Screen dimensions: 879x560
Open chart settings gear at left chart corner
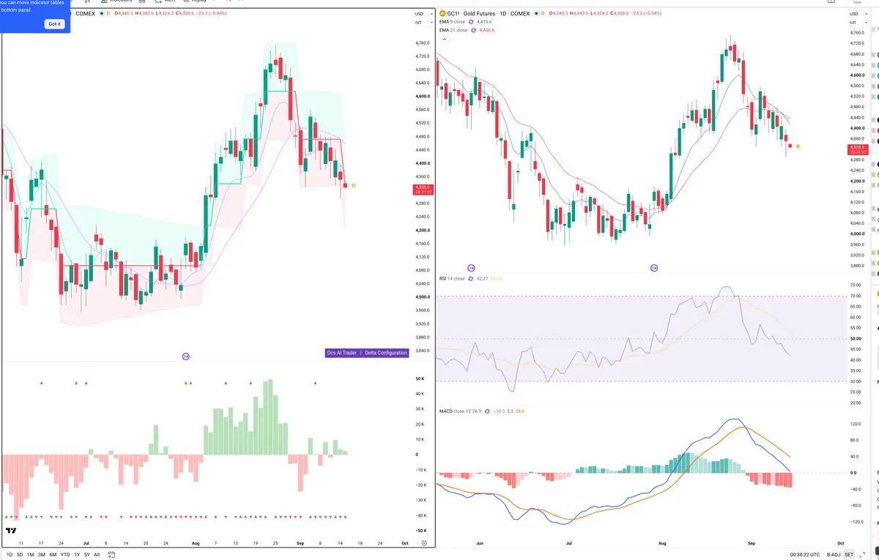click(x=424, y=543)
